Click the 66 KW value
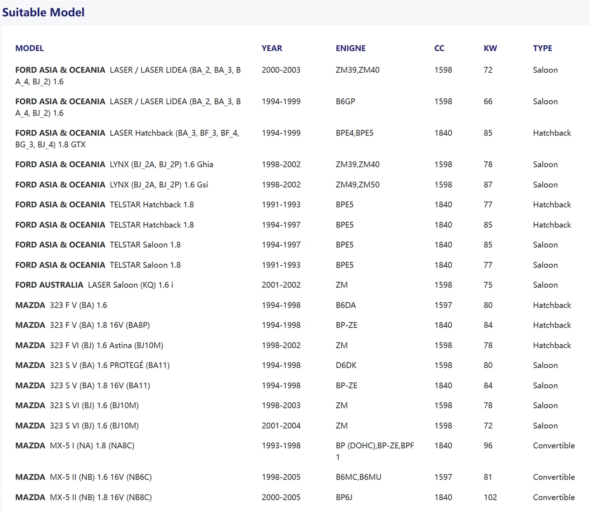 point(488,101)
